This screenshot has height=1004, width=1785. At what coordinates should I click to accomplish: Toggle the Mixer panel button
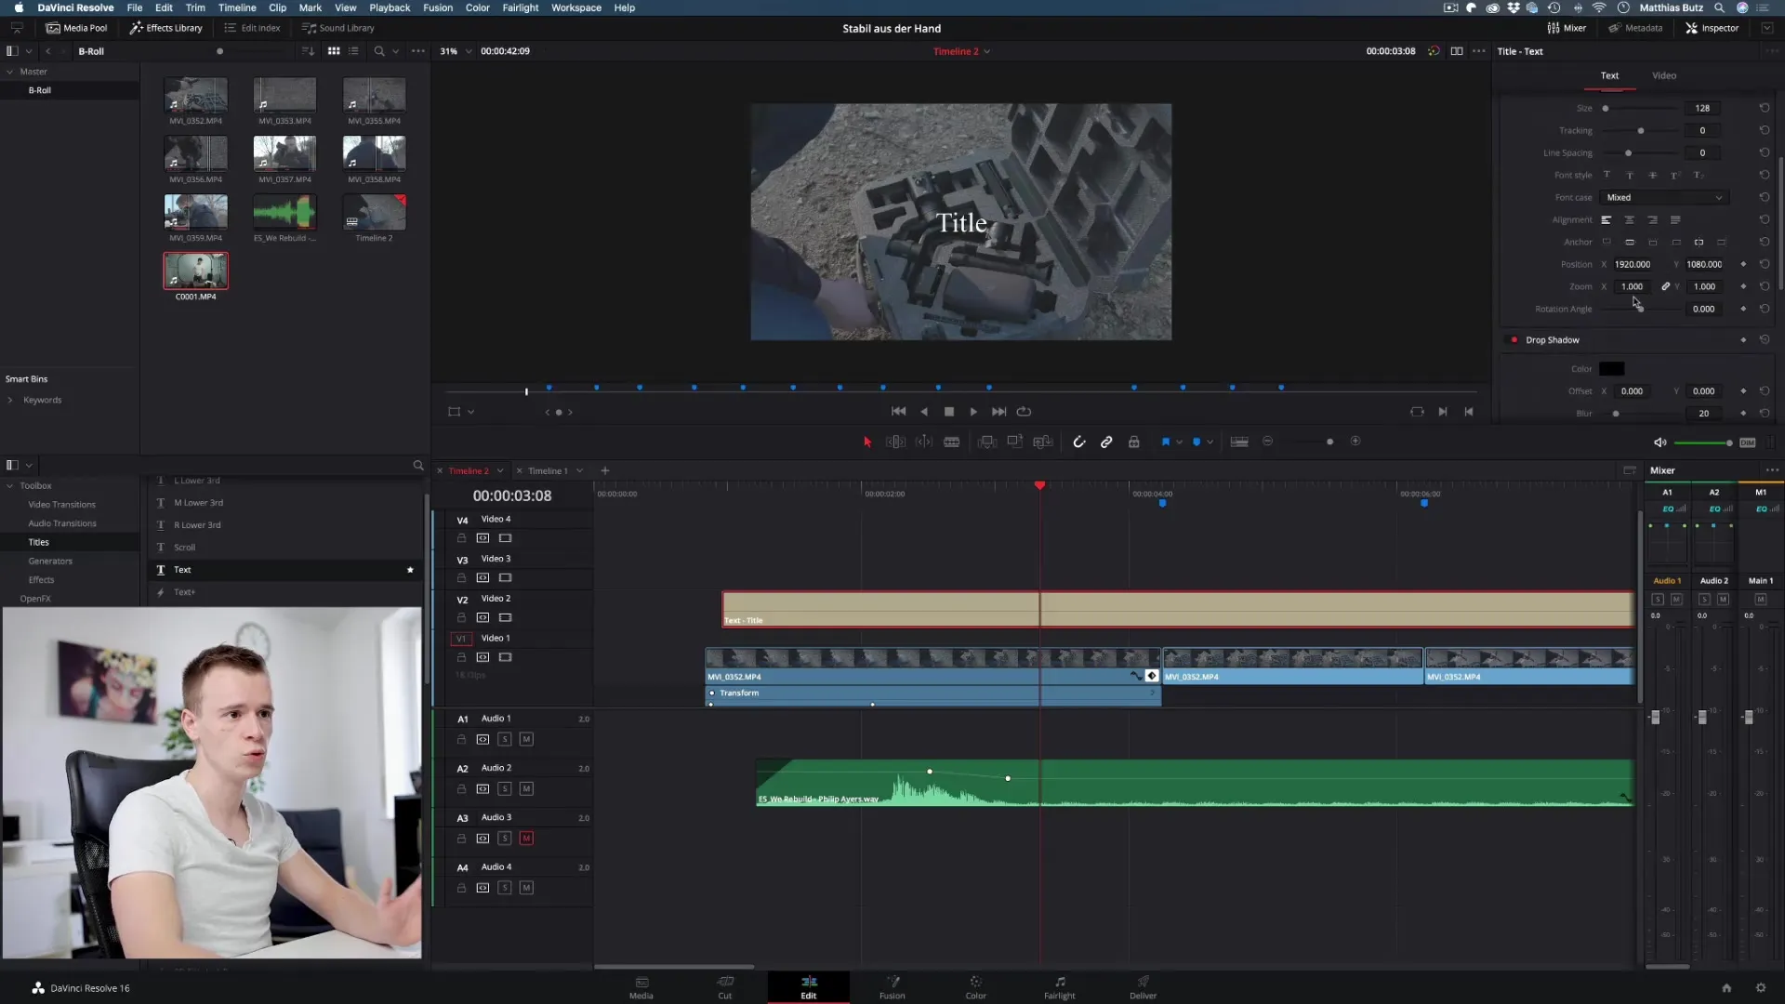[1567, 28]
